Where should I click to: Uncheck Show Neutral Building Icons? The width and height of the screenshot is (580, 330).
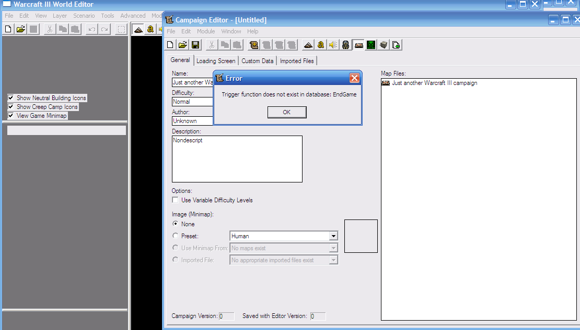[x=11, y=98]
